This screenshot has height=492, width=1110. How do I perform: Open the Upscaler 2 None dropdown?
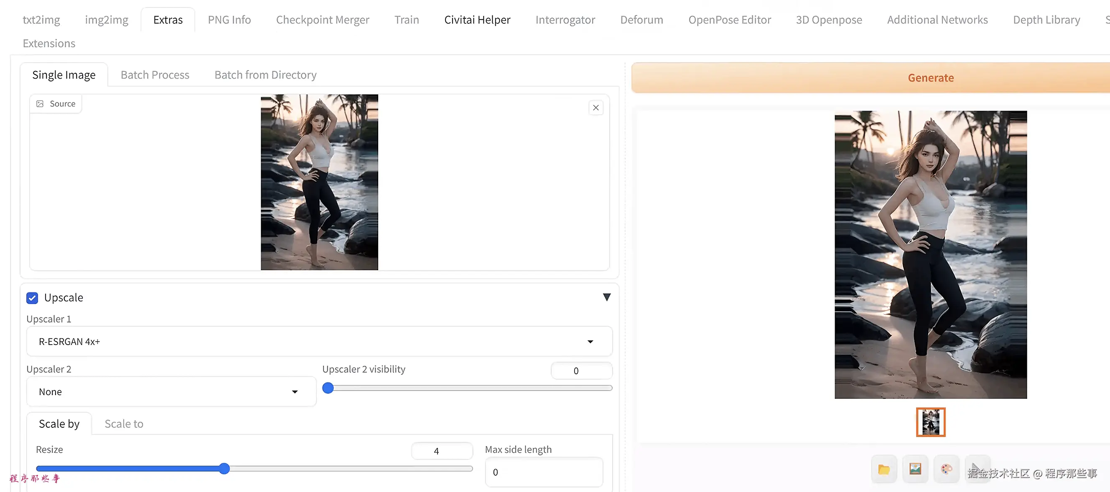click(171, 392)
